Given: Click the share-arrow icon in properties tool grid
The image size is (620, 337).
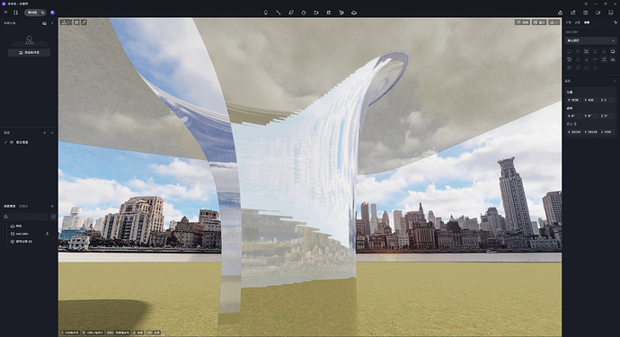Looking at the screenshot, I should 604,59.
